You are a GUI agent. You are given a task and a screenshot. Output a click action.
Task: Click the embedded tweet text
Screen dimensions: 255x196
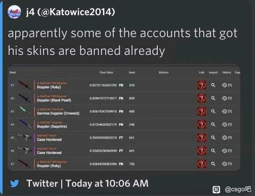click(122, 42)
